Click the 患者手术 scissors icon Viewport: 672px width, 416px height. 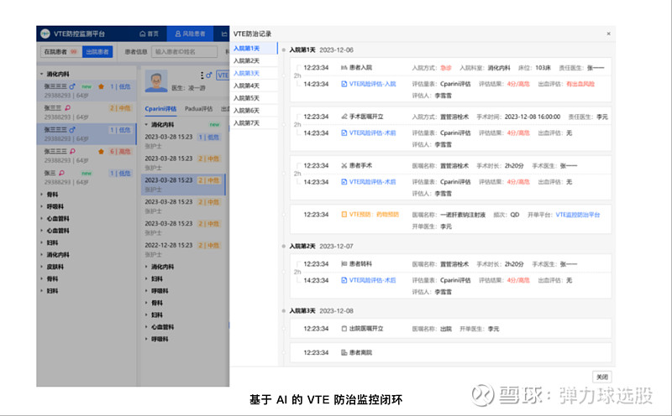click(344, 165)
